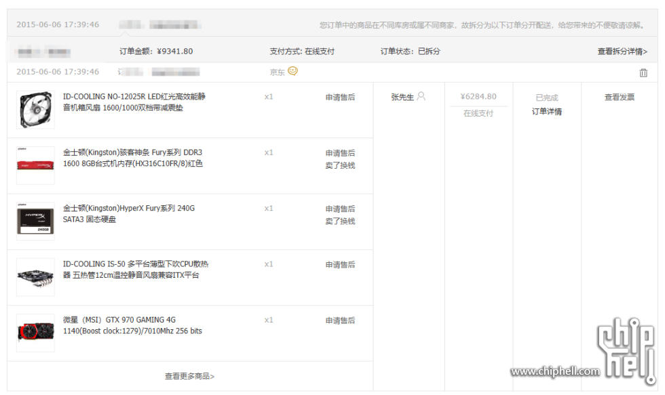Click 卖了换钱 for the HyperX 240G SSD

click(x=340, y=221)
